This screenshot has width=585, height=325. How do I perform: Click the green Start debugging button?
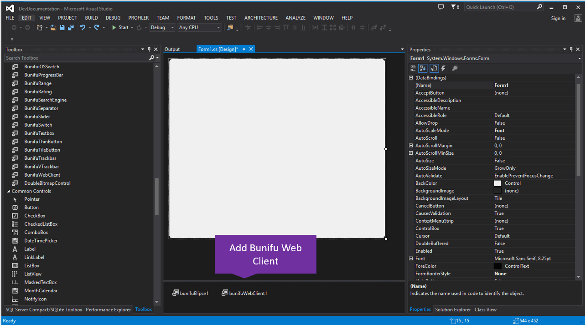click(x=120, y=27)
